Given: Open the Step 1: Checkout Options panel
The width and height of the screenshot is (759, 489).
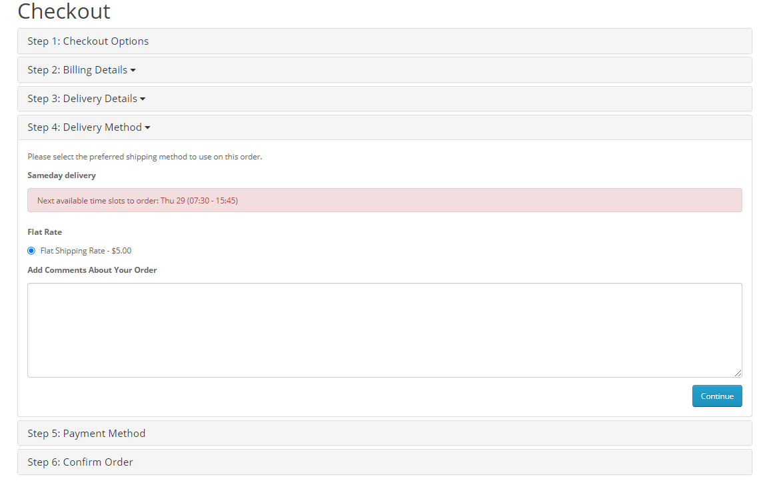Looking at the screenshot, I should 88,41.
